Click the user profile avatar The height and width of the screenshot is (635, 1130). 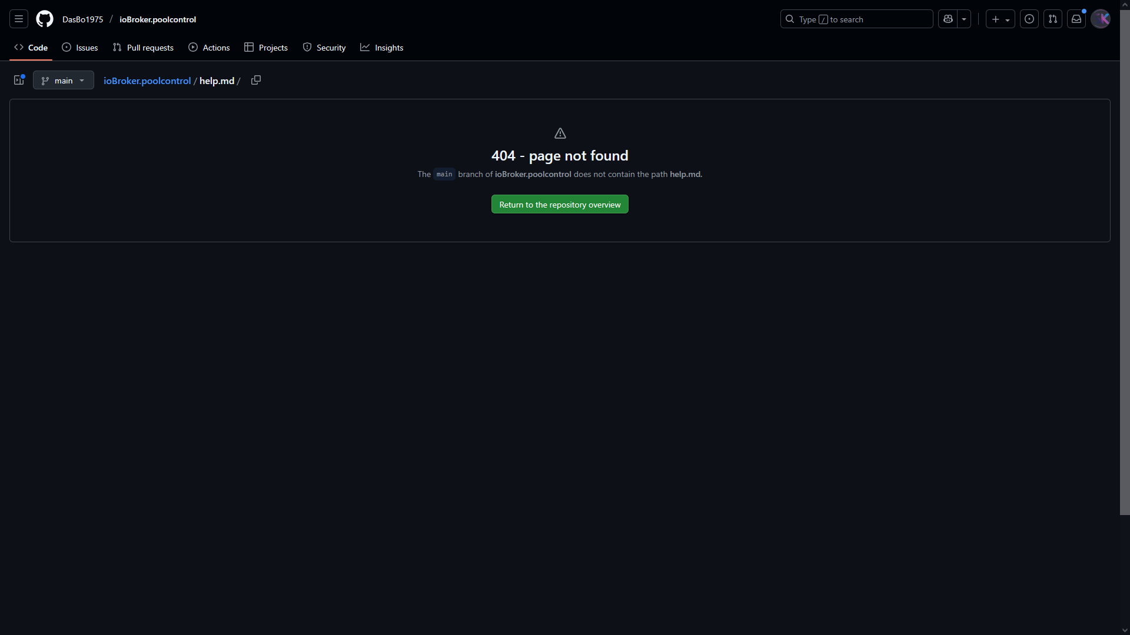click(x=1100, y=19)
